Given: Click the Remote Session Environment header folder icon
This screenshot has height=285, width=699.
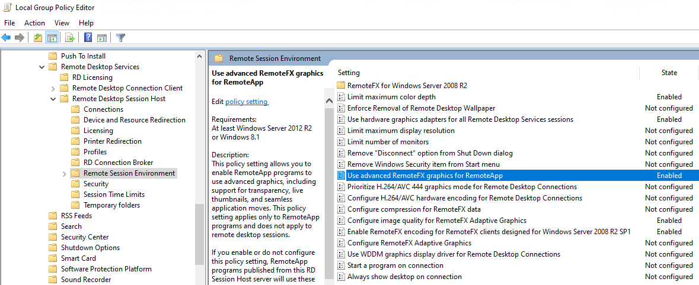Looking at the screenshot, I should pos(218,59).
